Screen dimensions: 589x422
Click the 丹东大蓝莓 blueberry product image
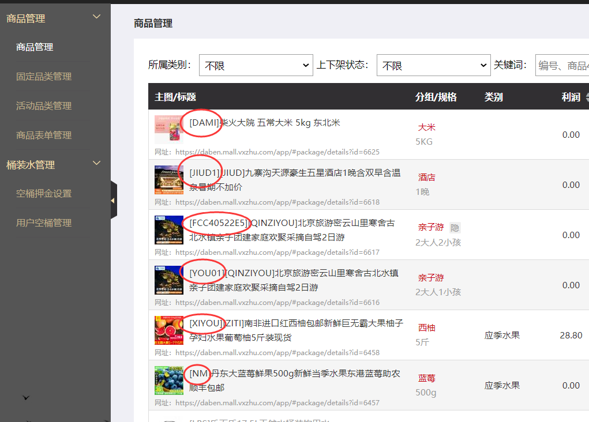point(168,380)
